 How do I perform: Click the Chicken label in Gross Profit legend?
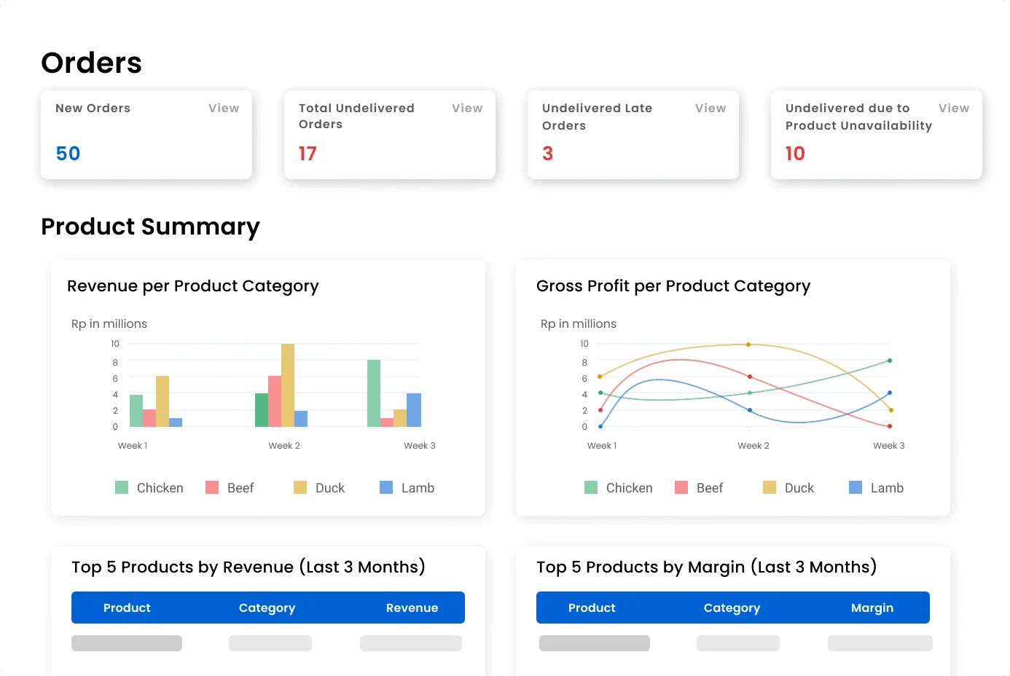[x=630, y=488]
